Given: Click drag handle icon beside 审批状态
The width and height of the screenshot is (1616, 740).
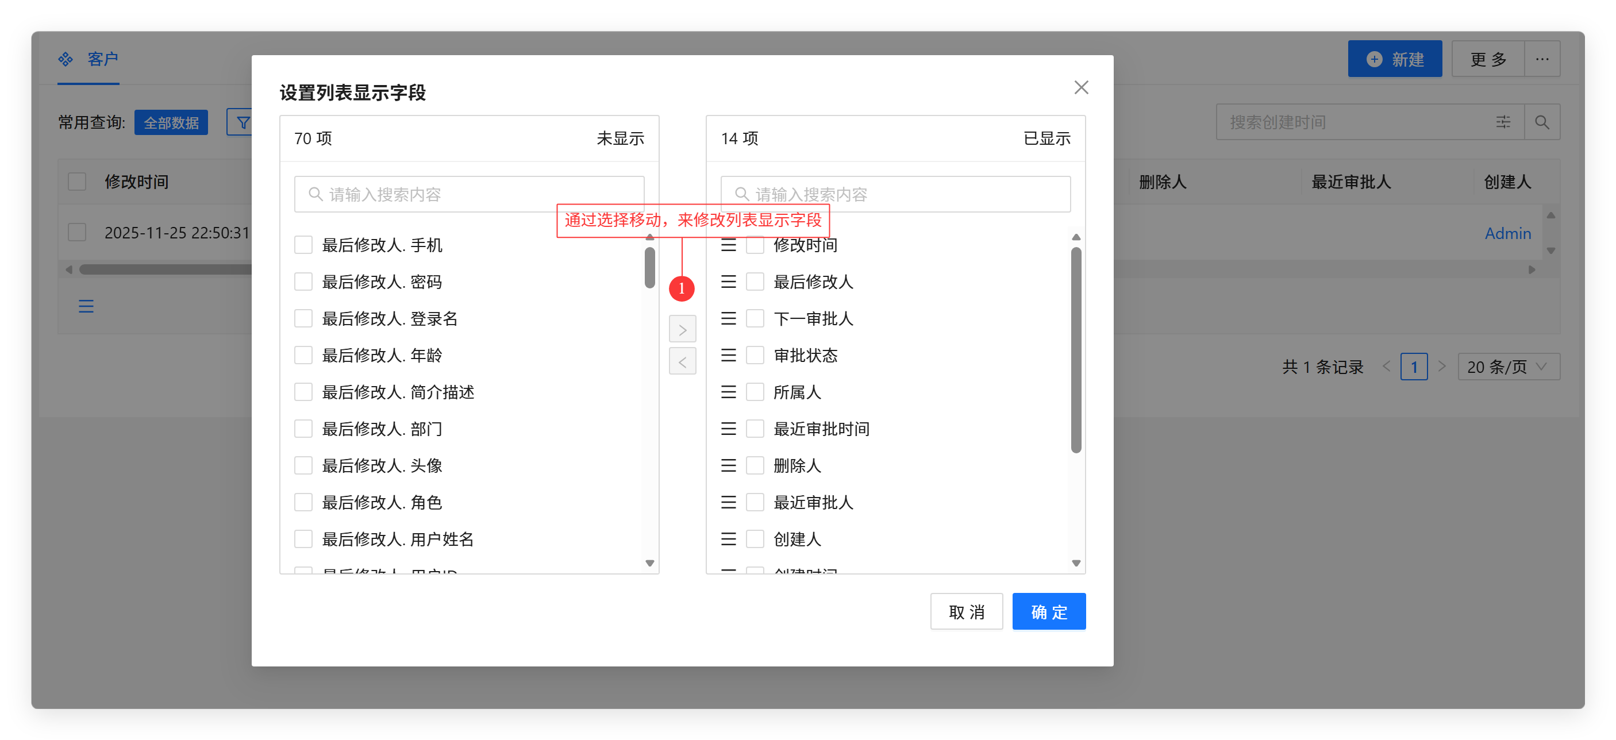Looking at the screenshot, I should [728, 356].
